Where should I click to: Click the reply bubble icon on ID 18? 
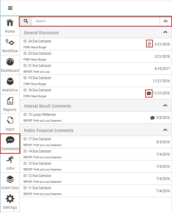click(x=149, y=94)
